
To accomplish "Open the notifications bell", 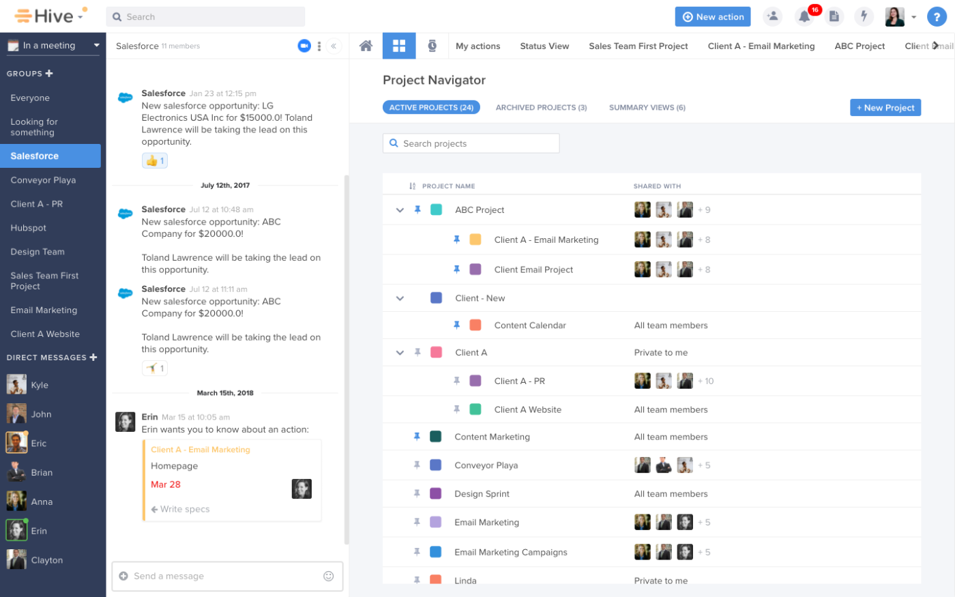I will pos(804,16).
